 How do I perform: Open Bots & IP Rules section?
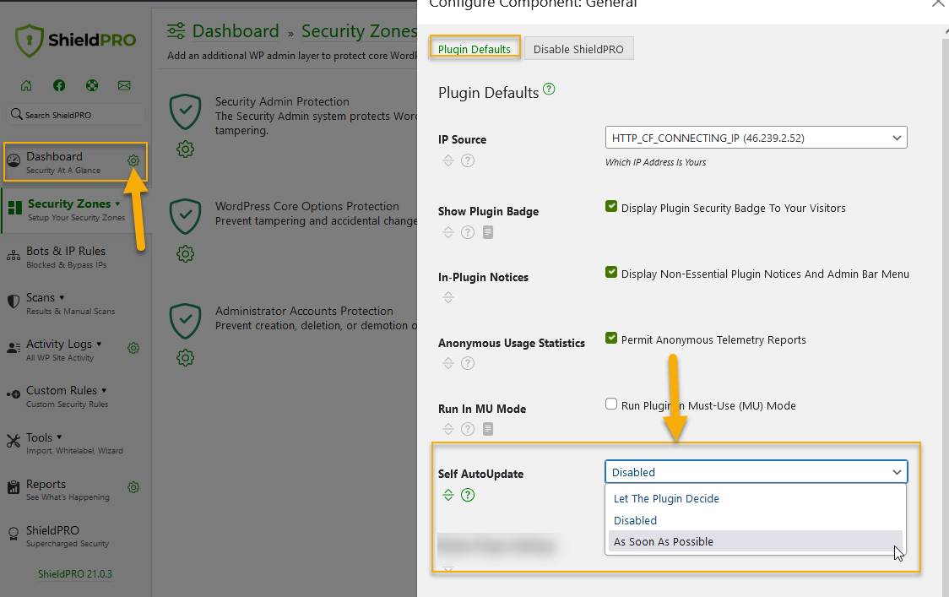tap(65, 257)
